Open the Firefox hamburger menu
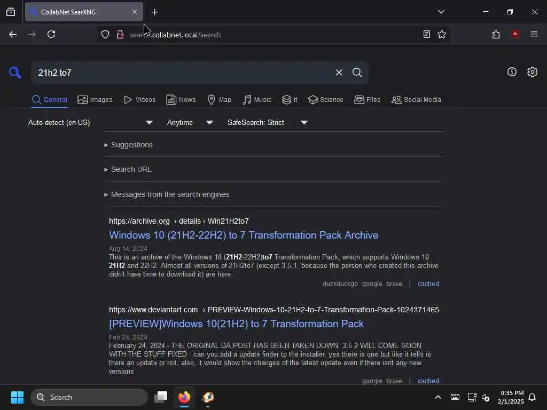The image size is (547, 410). pos(534,34)
